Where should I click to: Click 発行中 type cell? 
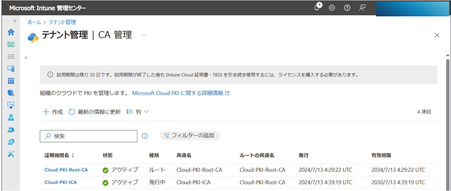point(157,182)
